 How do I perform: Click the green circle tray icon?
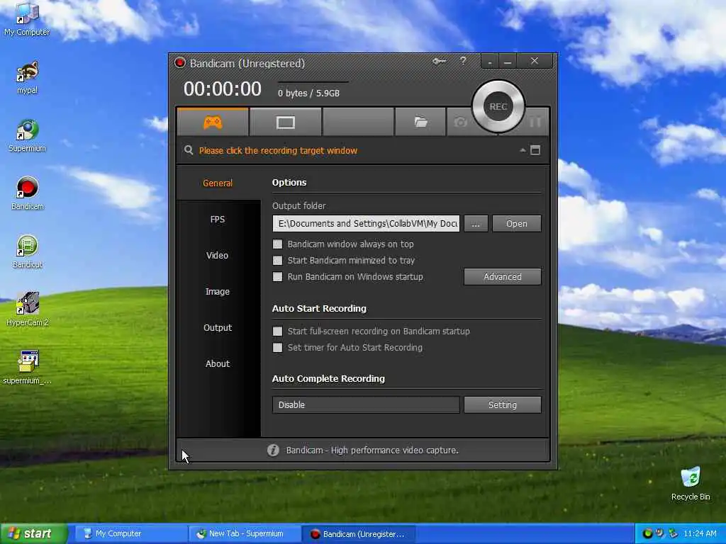648,533
